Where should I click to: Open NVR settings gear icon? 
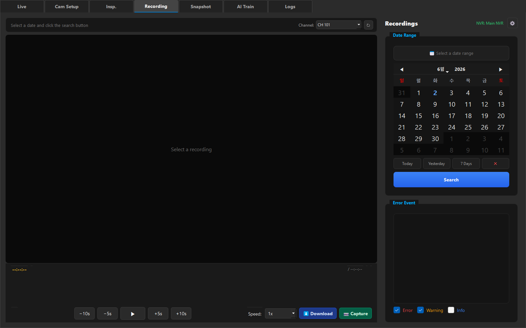[x=512, y=23]
